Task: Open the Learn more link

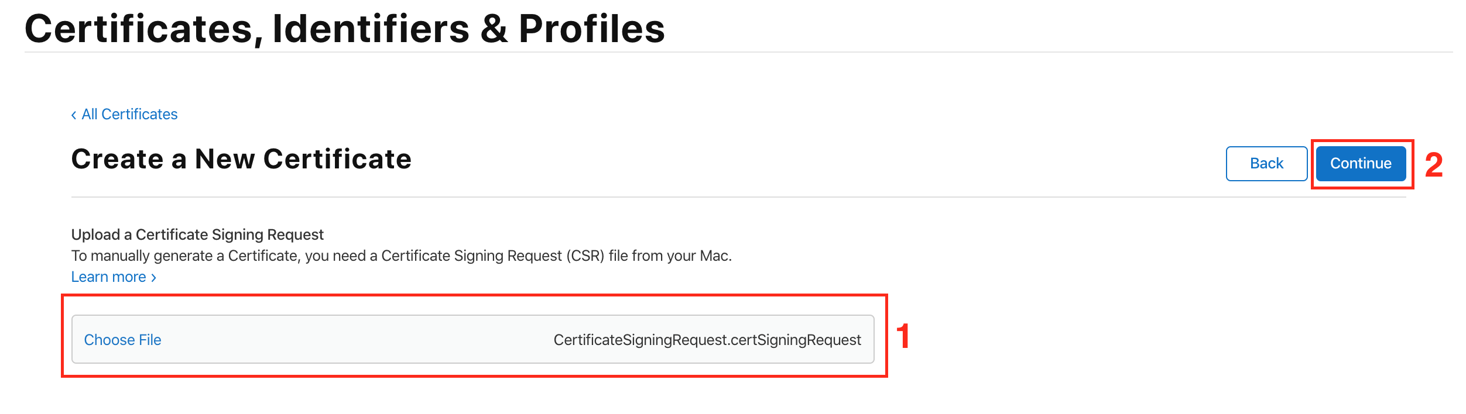Action: 109,277
